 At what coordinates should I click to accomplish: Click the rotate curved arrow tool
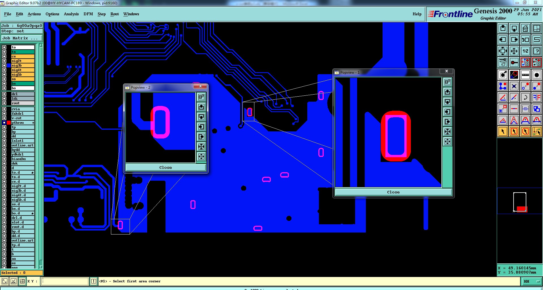[x=525, y=97]
